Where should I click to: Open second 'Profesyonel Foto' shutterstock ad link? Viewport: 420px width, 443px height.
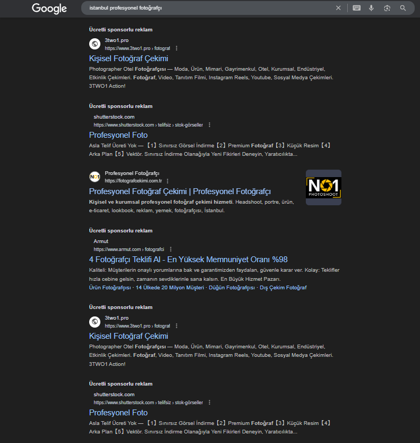click(x=118, y=413)
